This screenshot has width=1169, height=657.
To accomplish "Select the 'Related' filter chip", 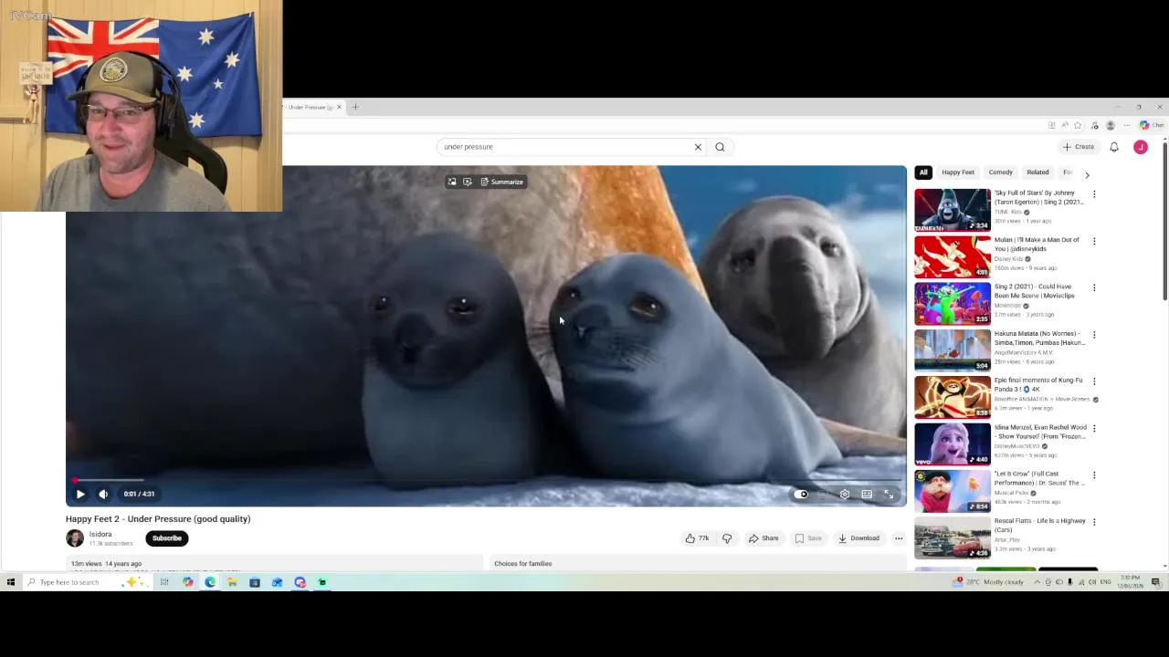I will coord(1037,172).
